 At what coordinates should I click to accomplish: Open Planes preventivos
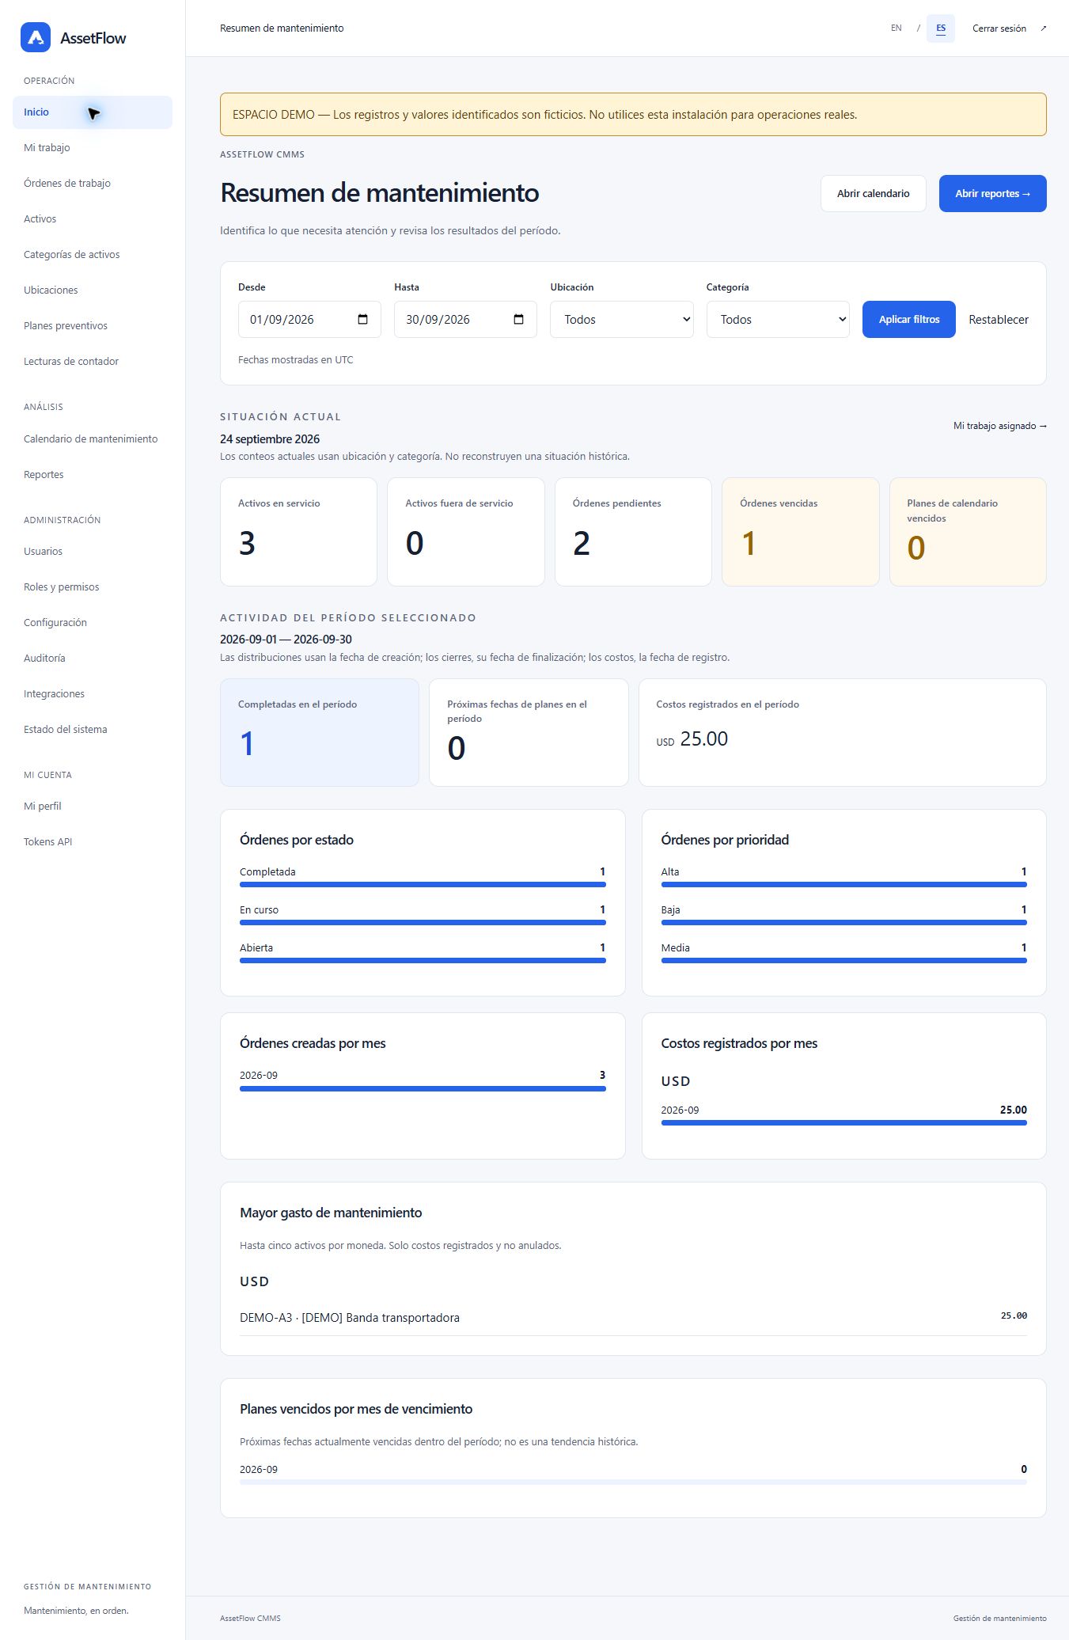pos(93,326)
